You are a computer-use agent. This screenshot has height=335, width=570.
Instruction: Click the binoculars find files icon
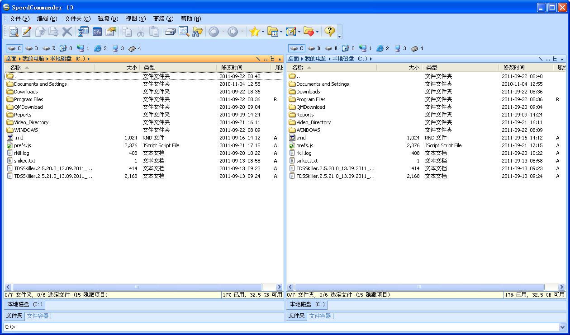[x=197, y=32]
